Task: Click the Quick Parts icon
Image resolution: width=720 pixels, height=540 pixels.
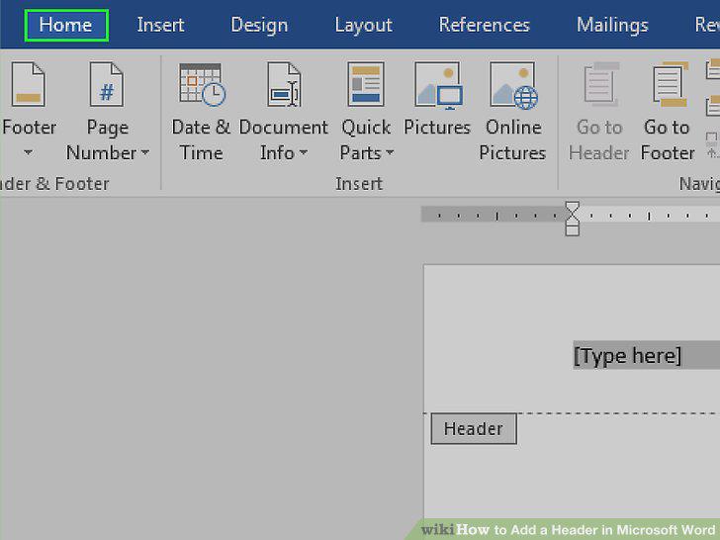Action: (366, 84)
